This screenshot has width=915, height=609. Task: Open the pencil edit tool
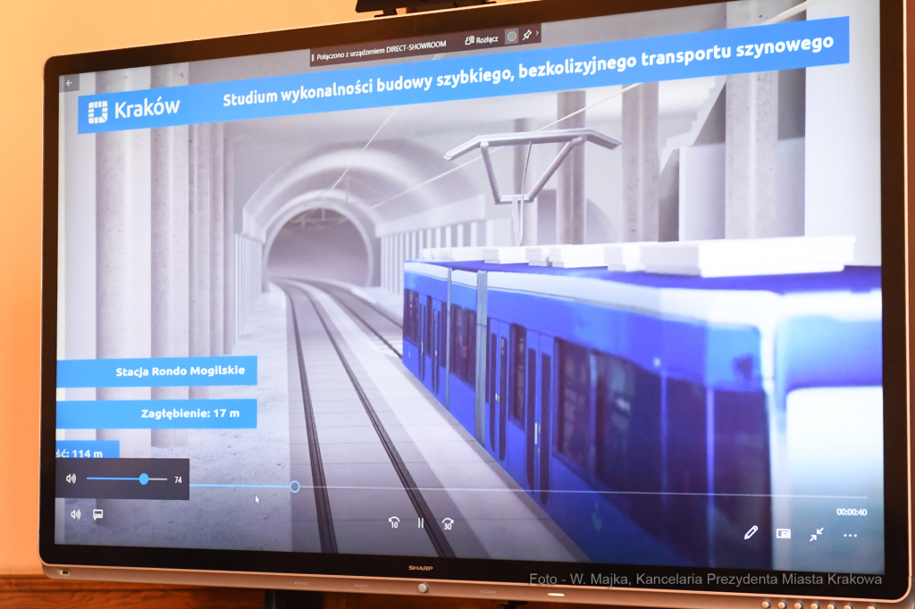[x=750, y=532]
